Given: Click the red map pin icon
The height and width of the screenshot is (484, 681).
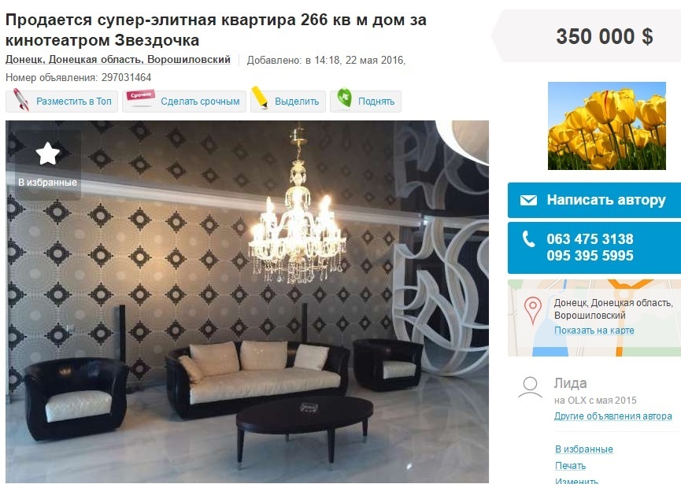Looking at the screenshot, I should (532, 310).
